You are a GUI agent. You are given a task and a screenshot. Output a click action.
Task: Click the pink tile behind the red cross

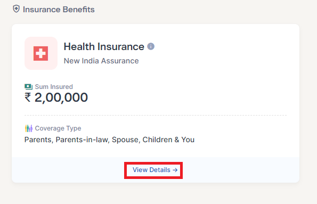click(41, 53)
